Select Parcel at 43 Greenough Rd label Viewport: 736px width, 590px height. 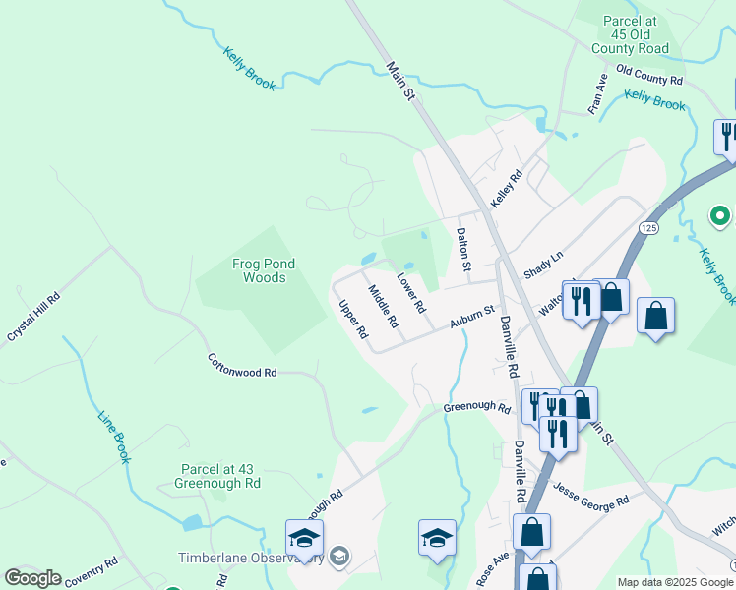(217, 476)
